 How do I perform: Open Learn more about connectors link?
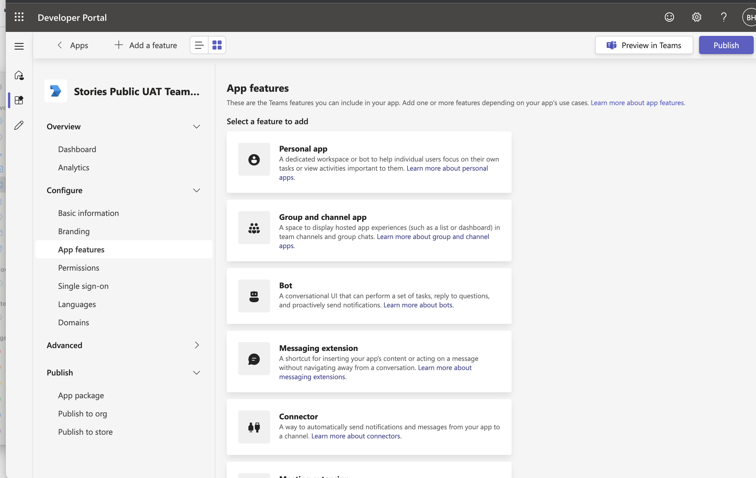356,436
